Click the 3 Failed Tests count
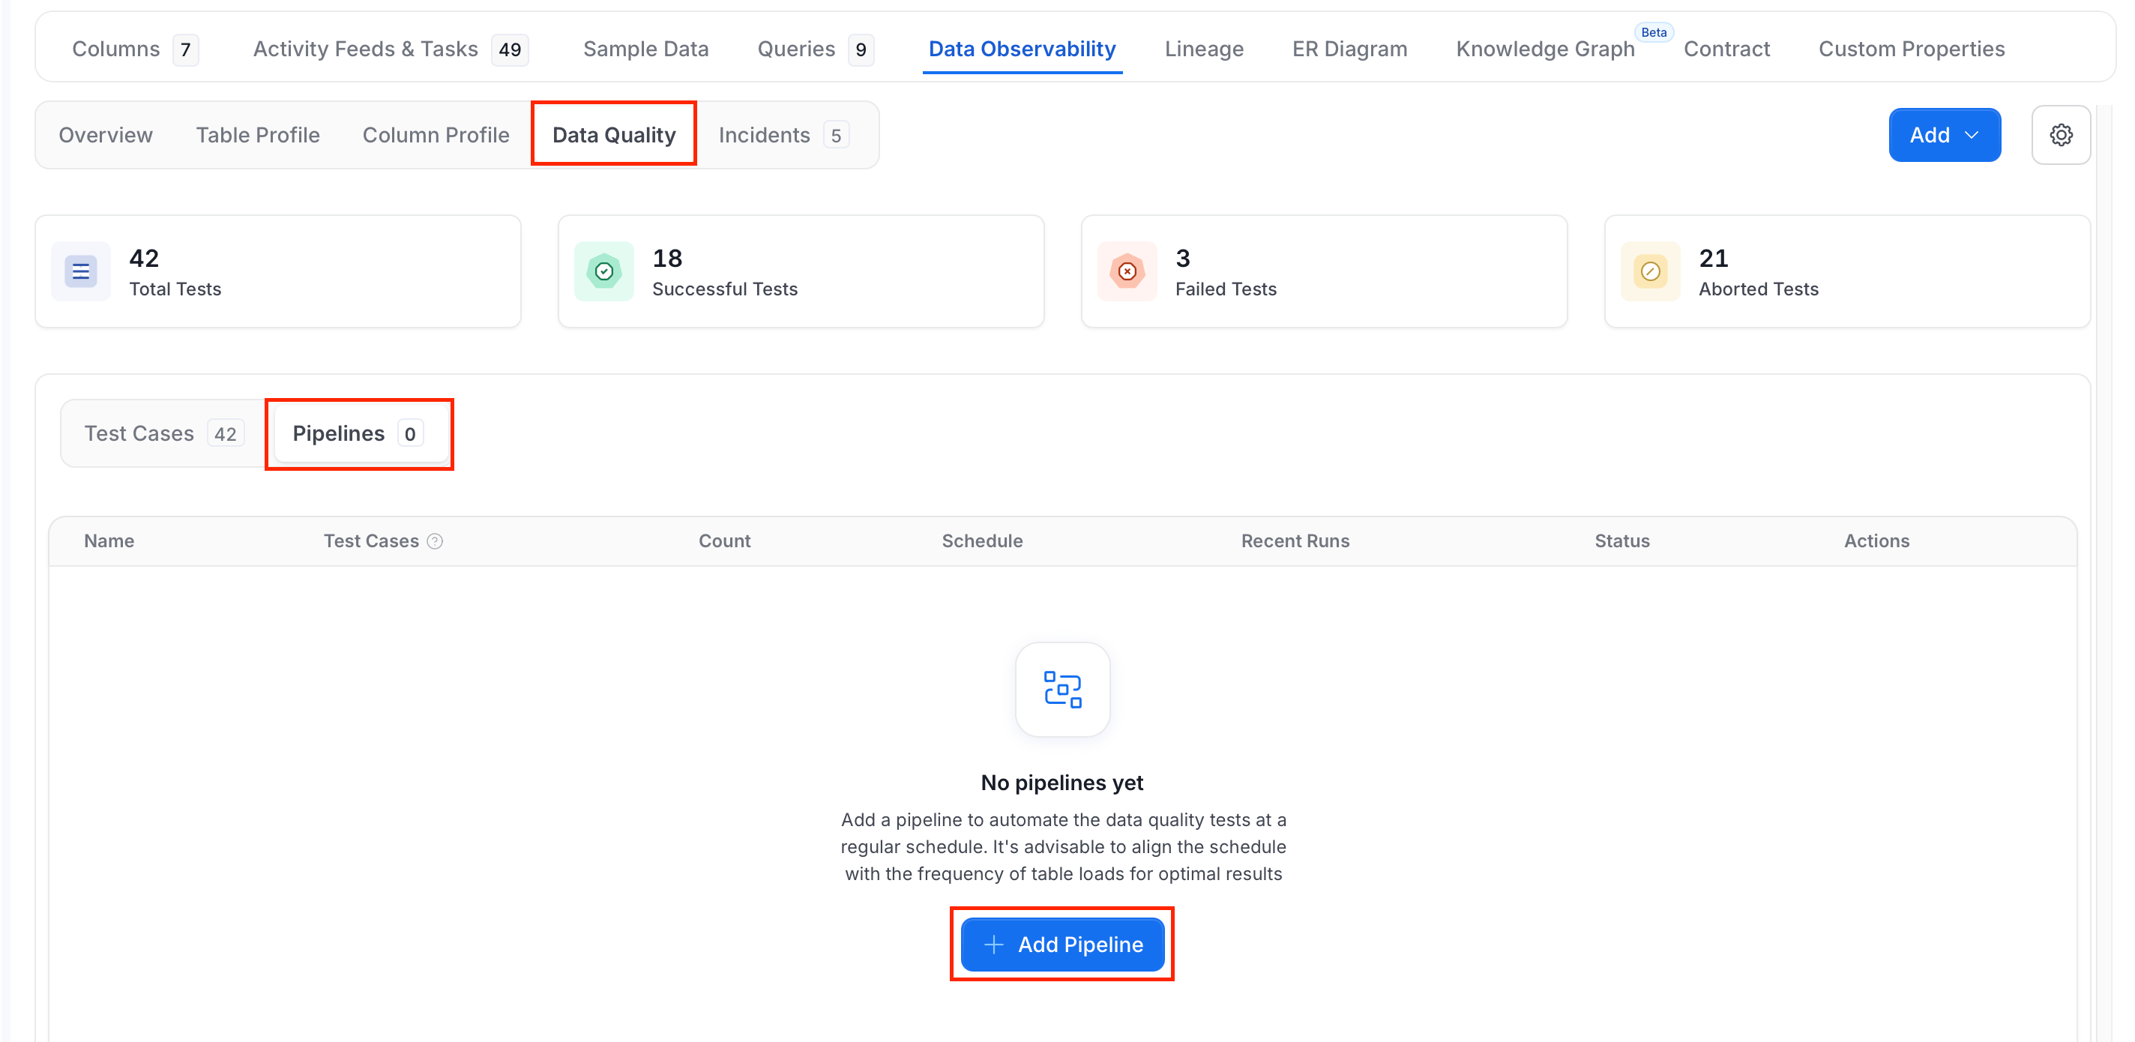This screenshot has height=1042, width=2135. 1183,258
